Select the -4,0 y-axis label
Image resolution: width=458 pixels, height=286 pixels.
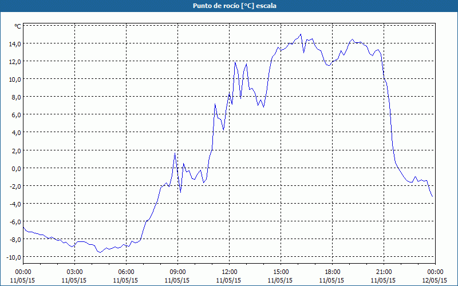[16, 204]
